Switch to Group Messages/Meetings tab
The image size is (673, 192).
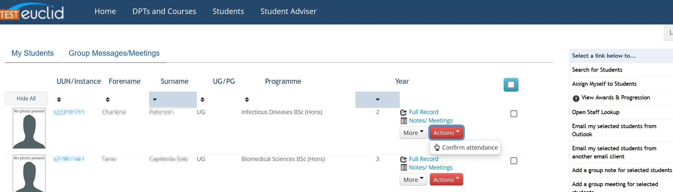(114, 53)
